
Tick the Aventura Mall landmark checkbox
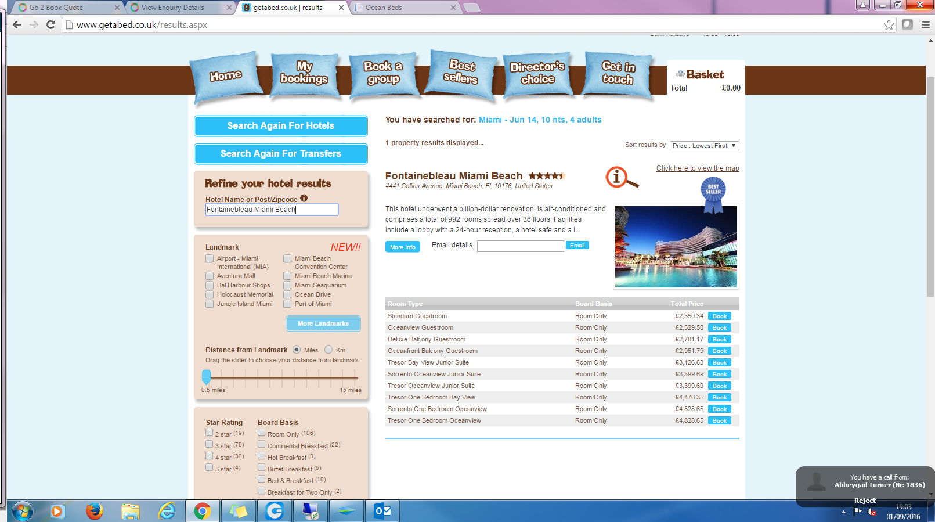(x=210, y=276)
